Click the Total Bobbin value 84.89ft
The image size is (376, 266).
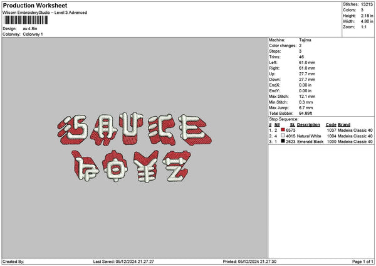pyautogui.click(x=306, y=114)
